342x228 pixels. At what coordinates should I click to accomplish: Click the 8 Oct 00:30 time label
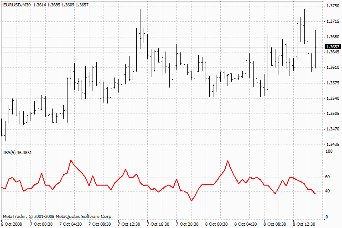coord(216,224)
